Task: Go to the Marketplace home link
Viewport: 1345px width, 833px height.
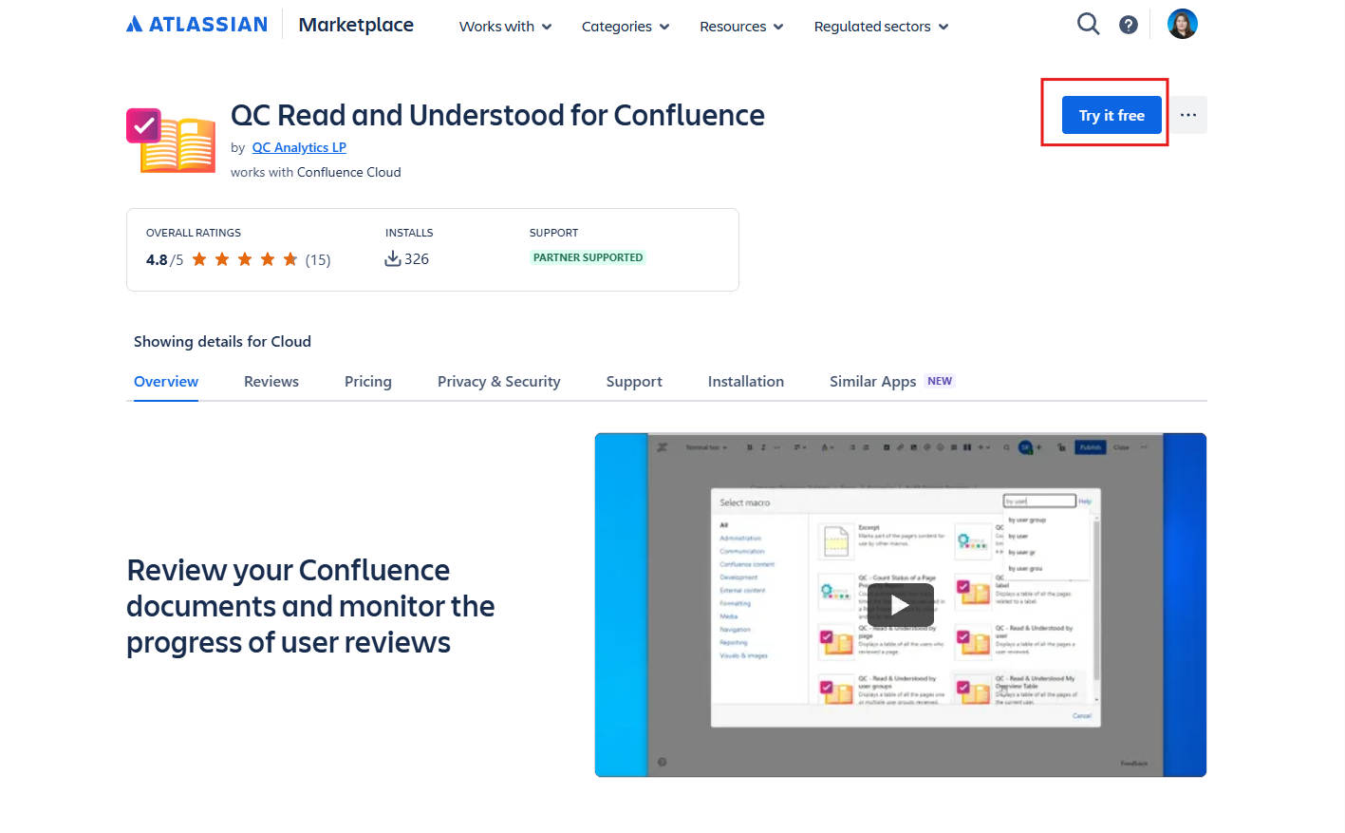Action: coord(356,25)
